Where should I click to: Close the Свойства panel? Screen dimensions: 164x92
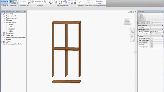pyautogui.click(x=162, y=11)
